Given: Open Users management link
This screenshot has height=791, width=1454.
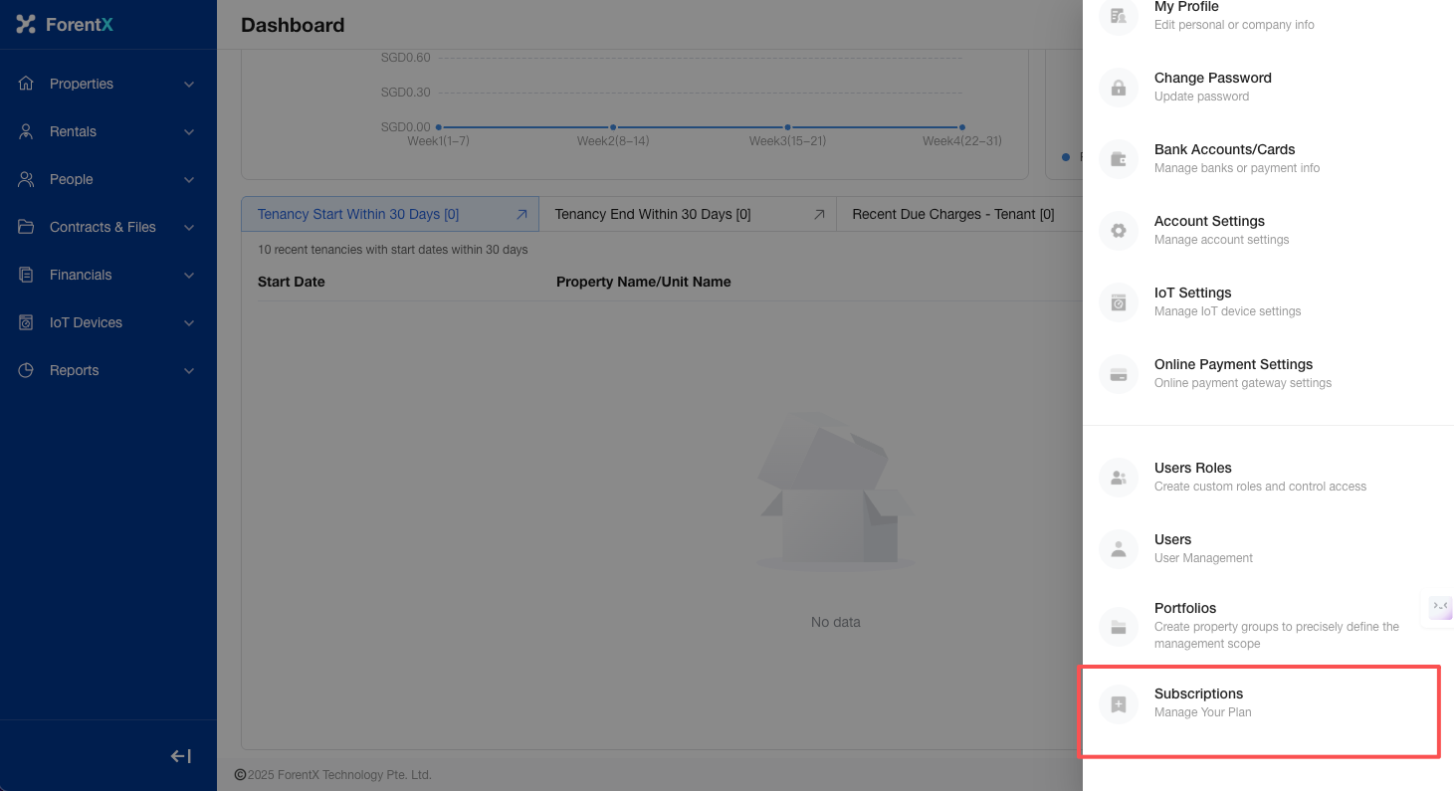Looking at the screenshot, I should (1172, 539).
